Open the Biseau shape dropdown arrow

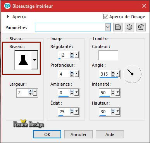tap(34, 60)
